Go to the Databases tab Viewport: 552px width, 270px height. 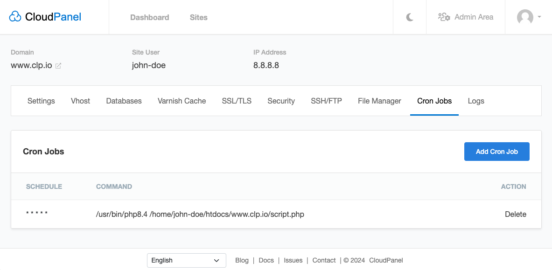tap(124, 101)
